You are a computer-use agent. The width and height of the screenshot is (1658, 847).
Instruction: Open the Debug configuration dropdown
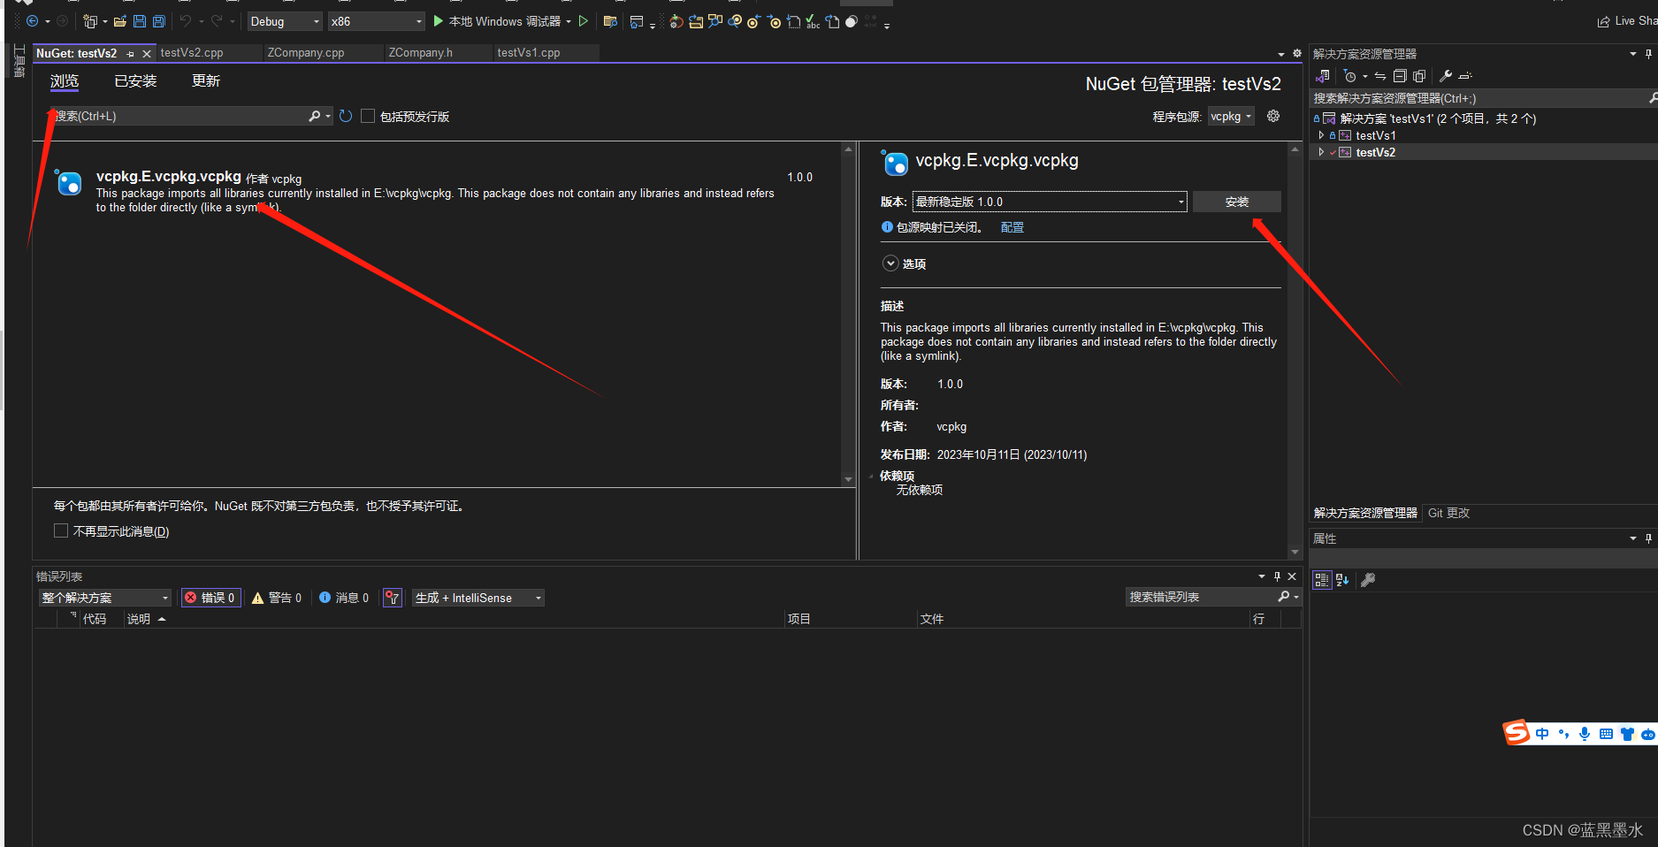point(285,21)
